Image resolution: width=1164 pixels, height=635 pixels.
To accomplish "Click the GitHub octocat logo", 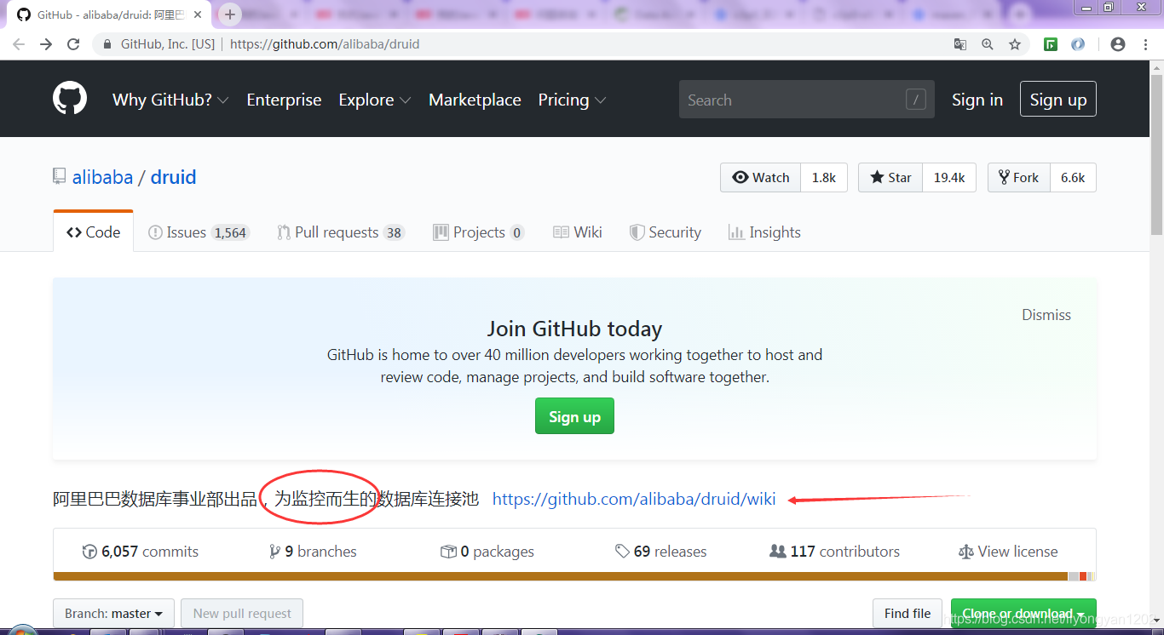I will [70, 99].
